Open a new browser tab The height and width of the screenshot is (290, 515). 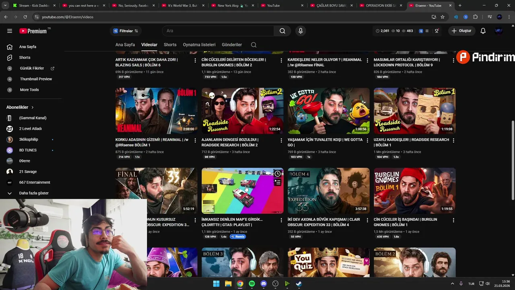[460, 6]
